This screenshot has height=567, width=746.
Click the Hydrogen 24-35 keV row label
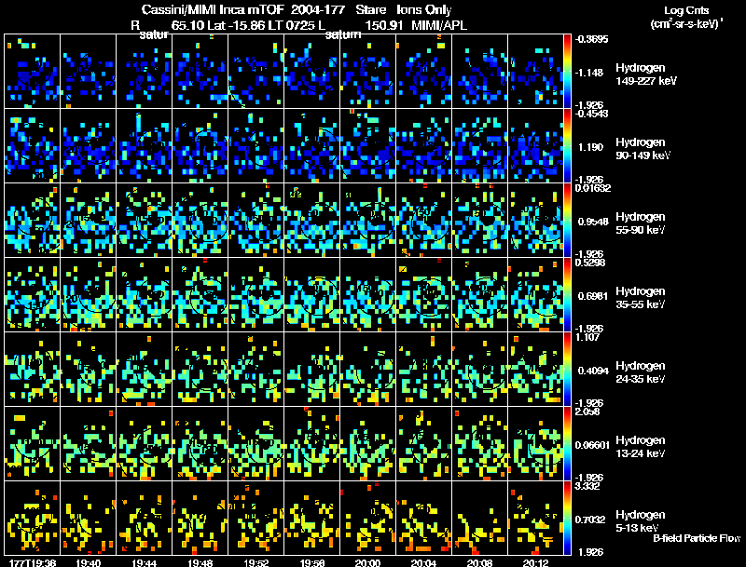pos(641,372)
